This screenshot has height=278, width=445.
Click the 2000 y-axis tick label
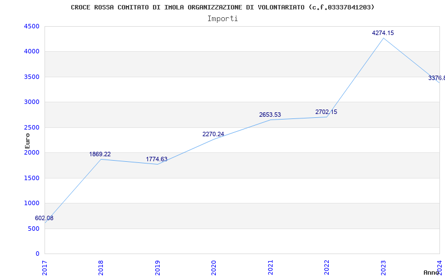tap(32, 152)
